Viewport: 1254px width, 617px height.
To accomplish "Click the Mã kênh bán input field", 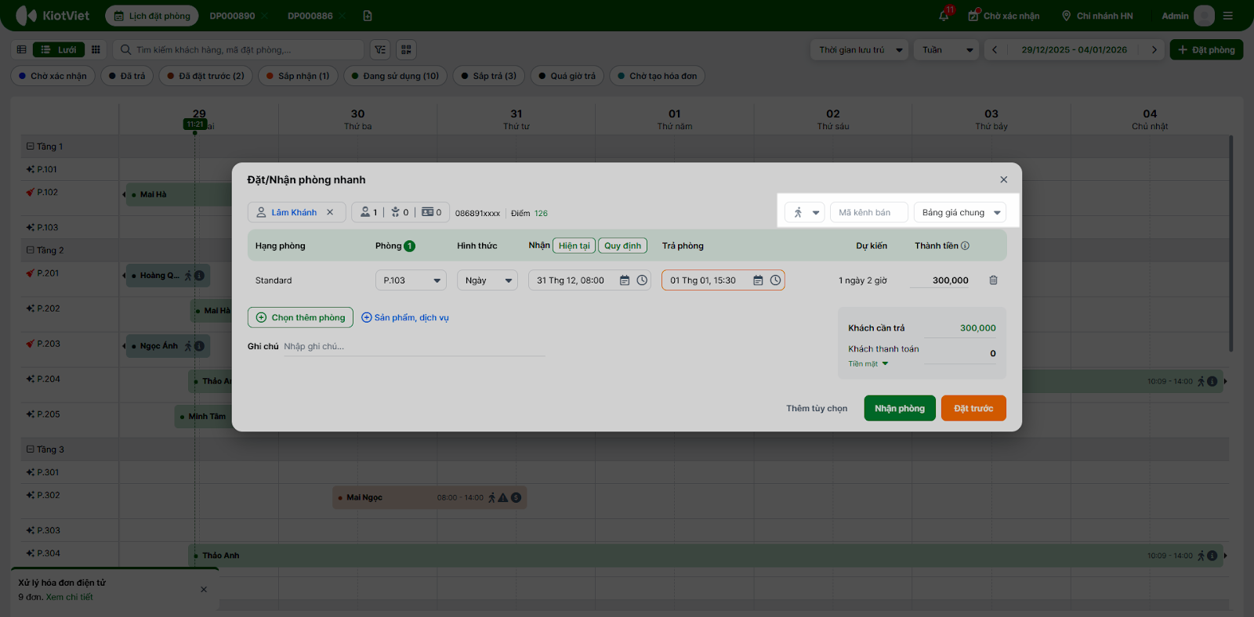I will coord(868,212).
